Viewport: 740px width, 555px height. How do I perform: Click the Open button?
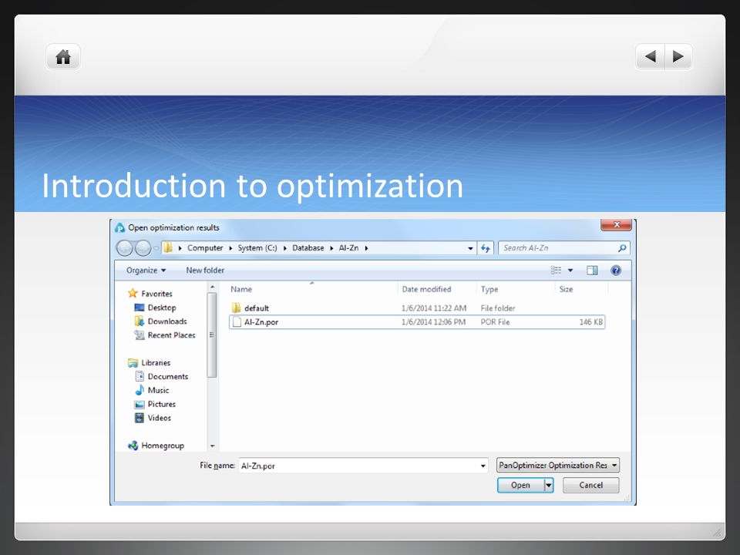pyautogui.click(x=520, y=485)
